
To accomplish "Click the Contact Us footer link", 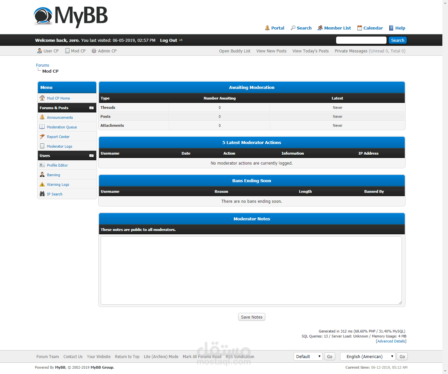I will coord(73,357).
